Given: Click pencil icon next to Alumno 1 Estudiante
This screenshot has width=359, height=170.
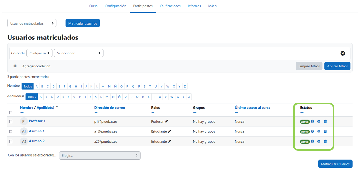Looking at the screenshot, I should tap(169, 131).
